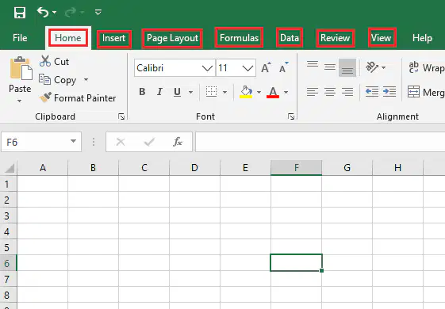Click the Cancel X formula bar icon
The image size is (445, 309).
coord(121,142)
